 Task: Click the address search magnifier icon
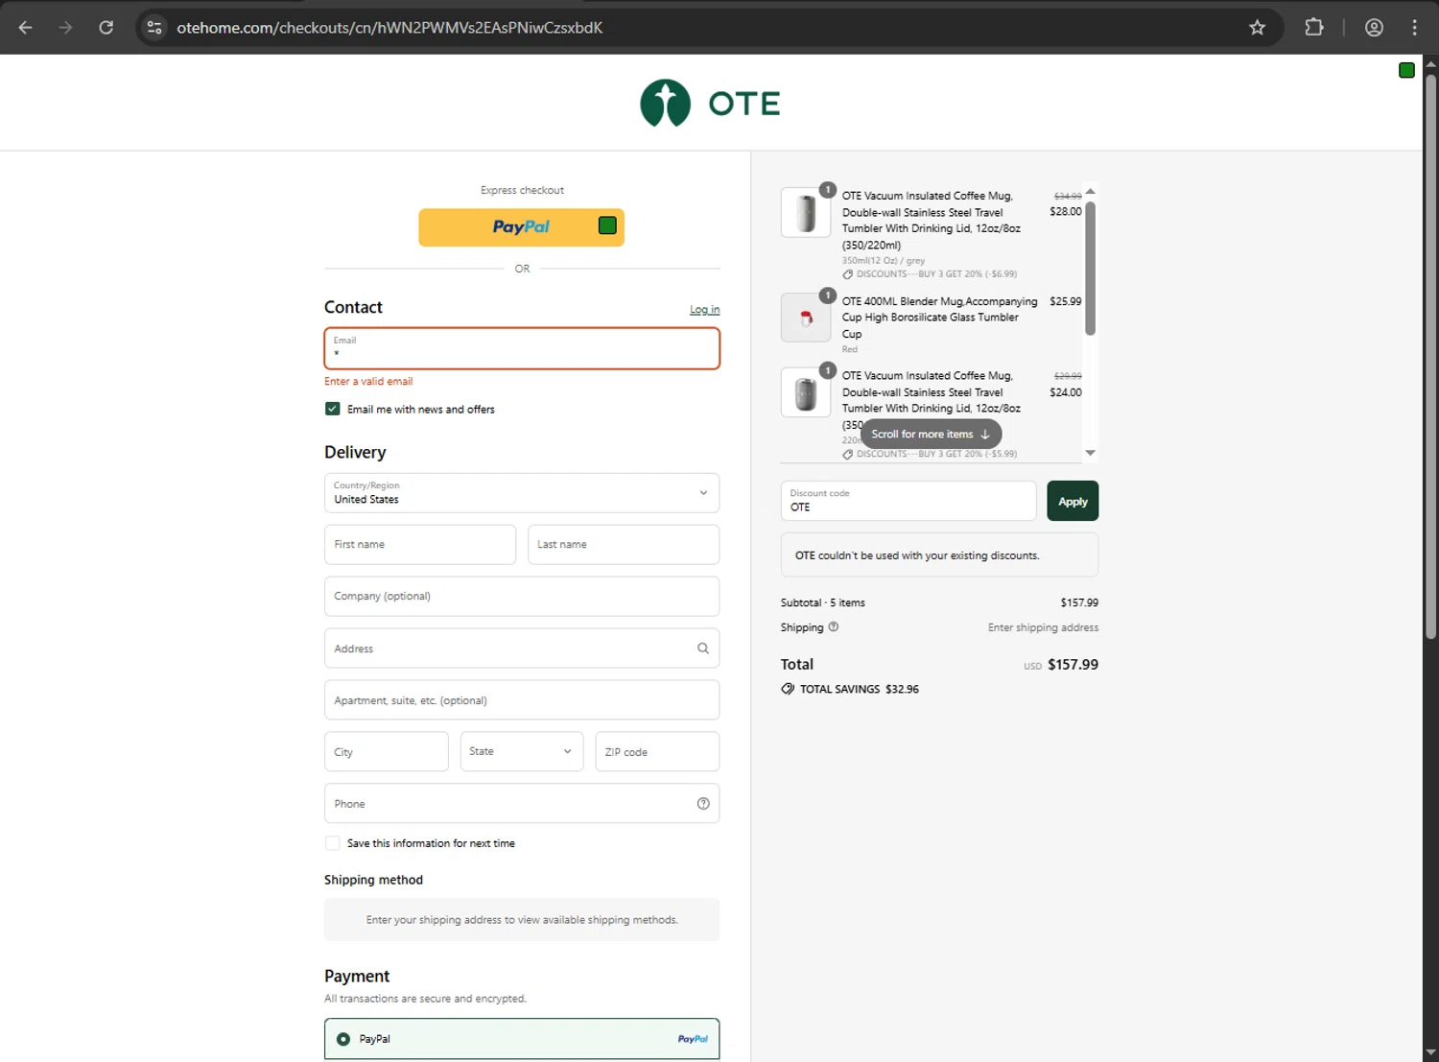pos(703,649)
